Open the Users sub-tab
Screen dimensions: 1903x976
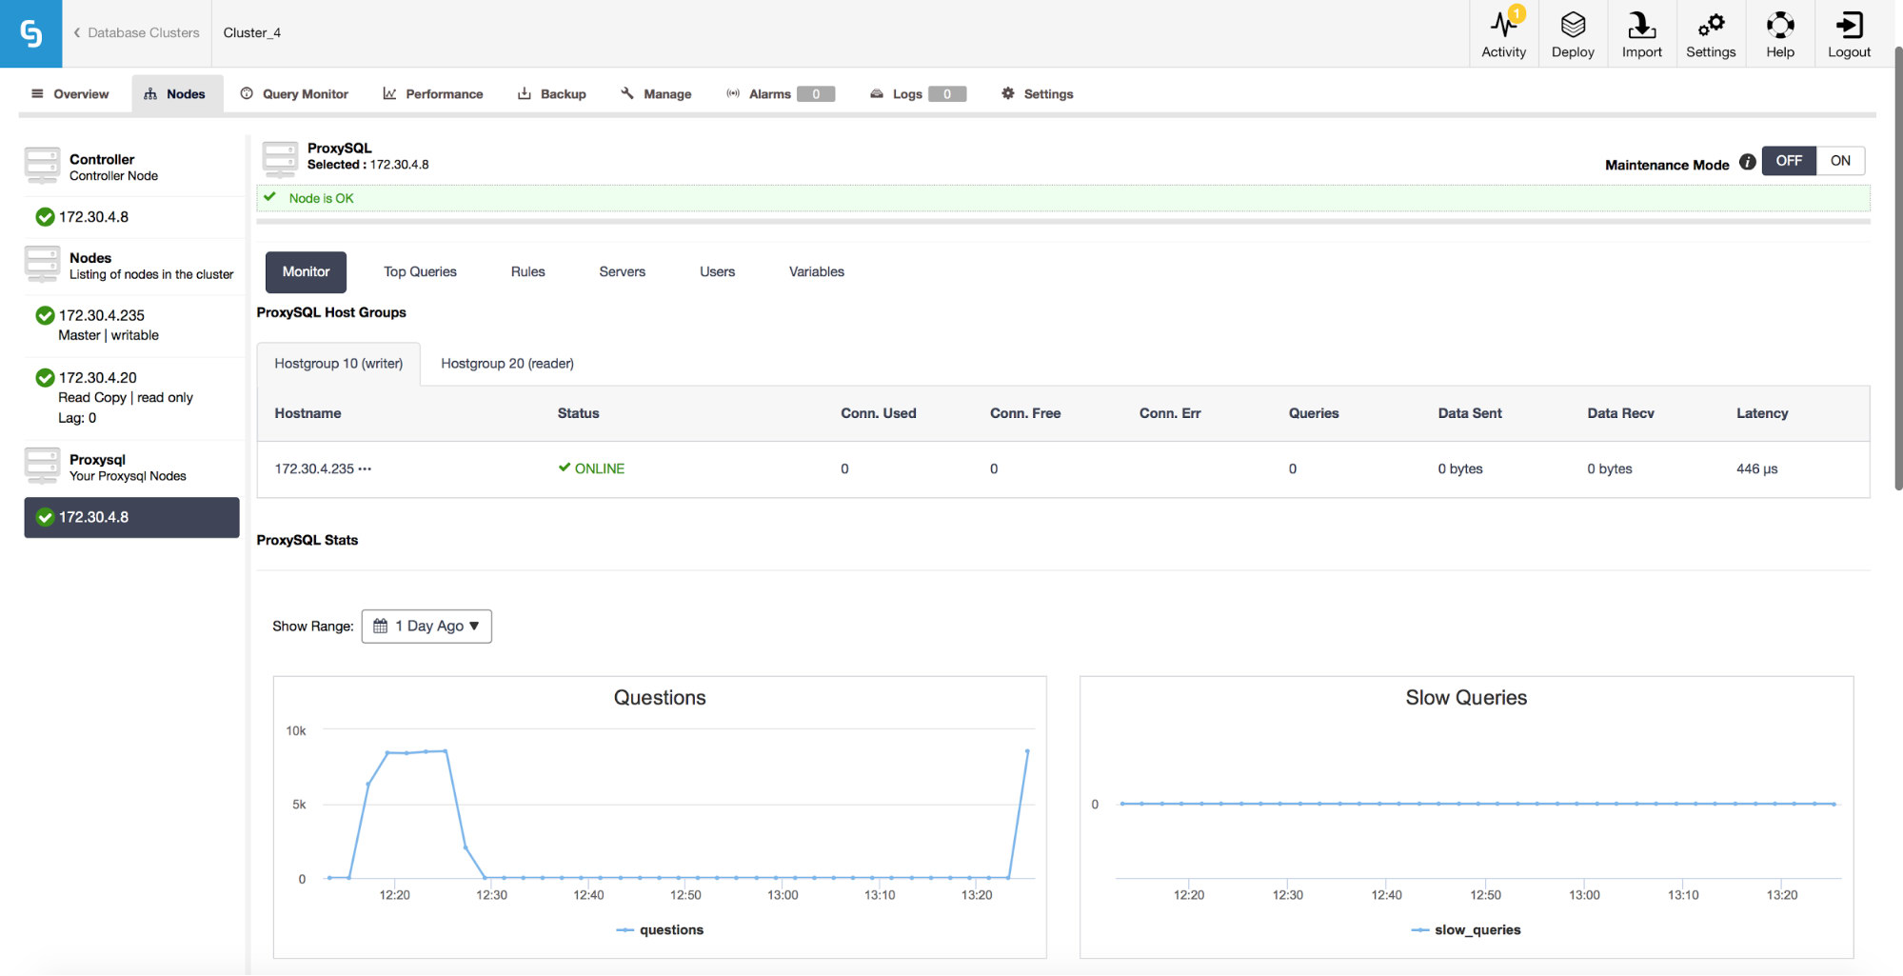(717, 272)
